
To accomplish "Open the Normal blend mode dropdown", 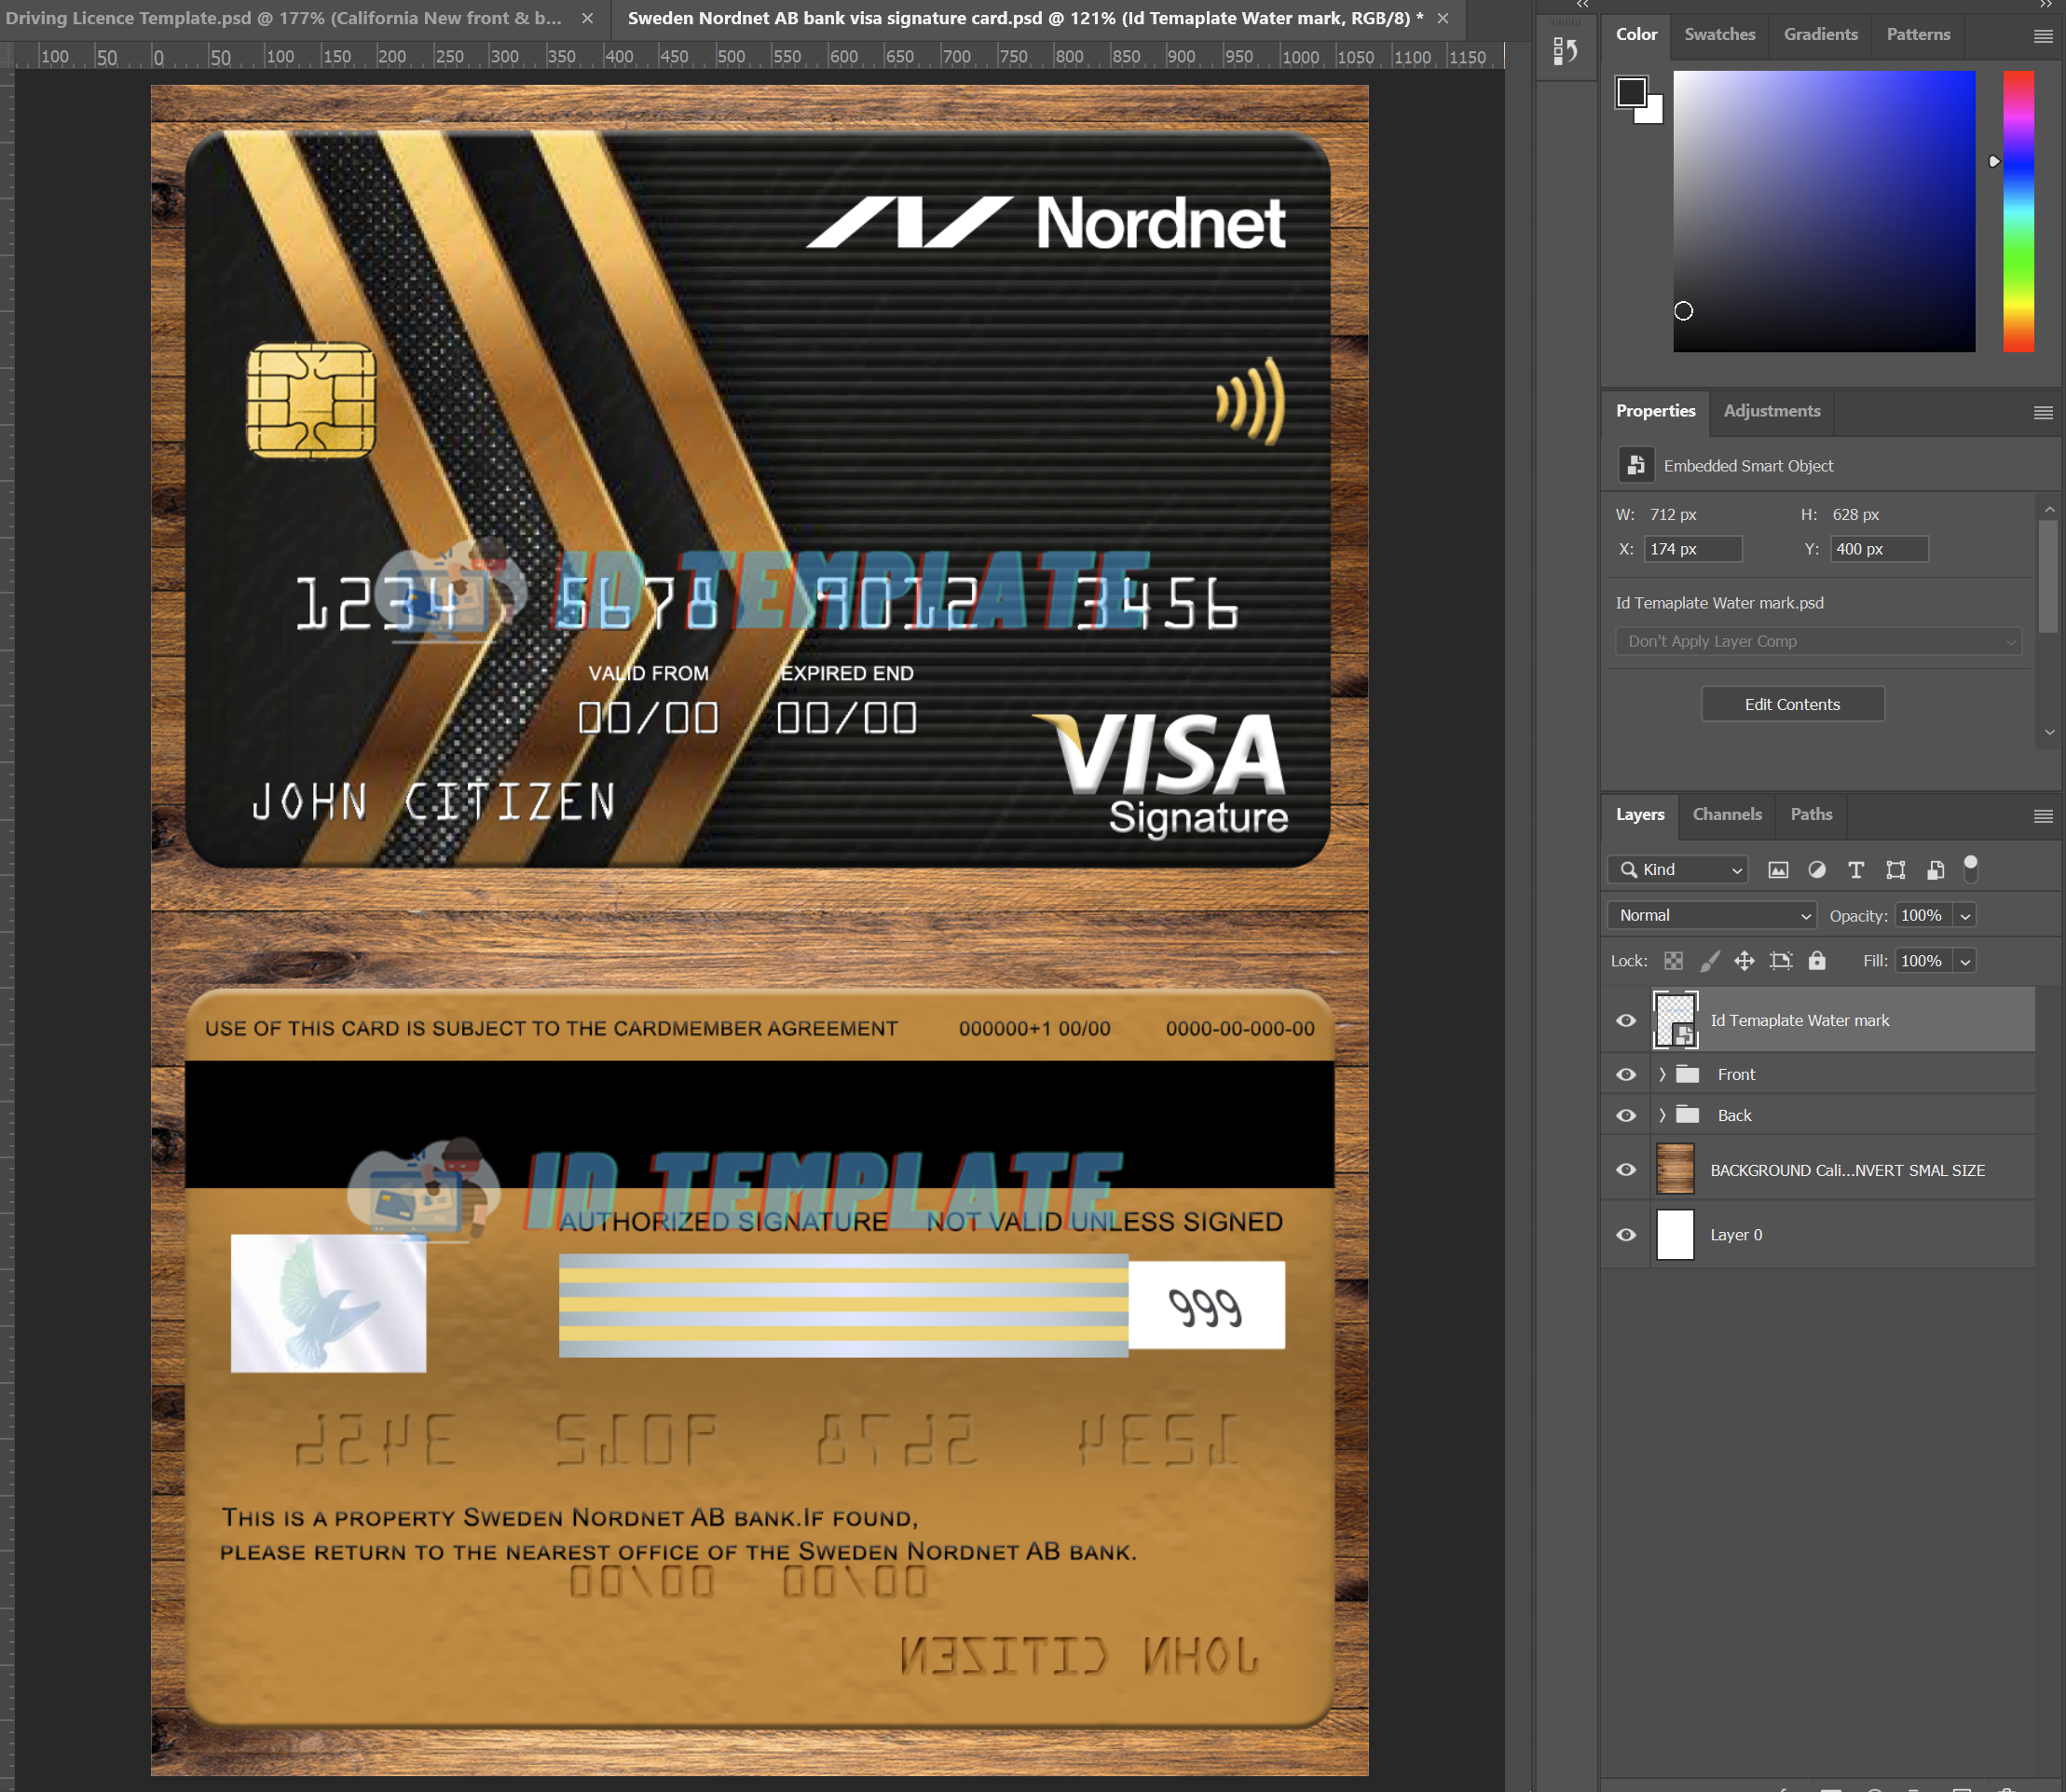I will (x=1712, y=915).
